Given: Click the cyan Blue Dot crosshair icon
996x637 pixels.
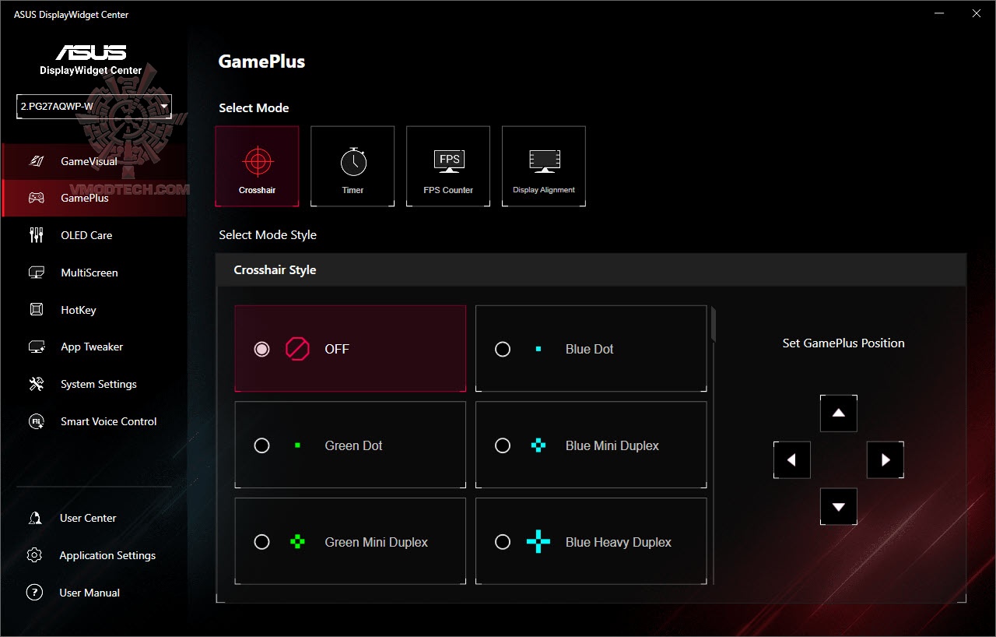Looking at the screenshot, I should pyautogui.click(x=538, y=349).
